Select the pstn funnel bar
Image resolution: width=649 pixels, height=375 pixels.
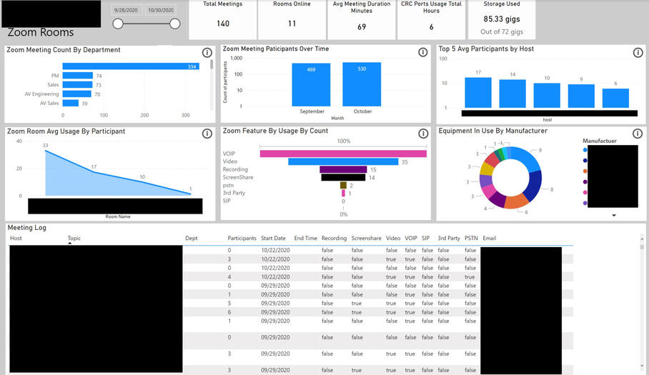click(x=343, y=185)
